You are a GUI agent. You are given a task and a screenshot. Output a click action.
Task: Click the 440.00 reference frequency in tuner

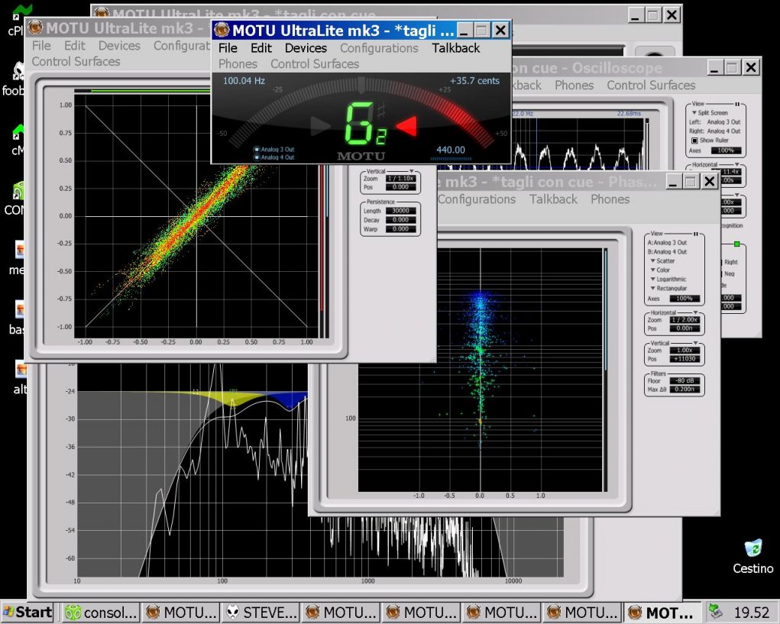pos(451,150)
